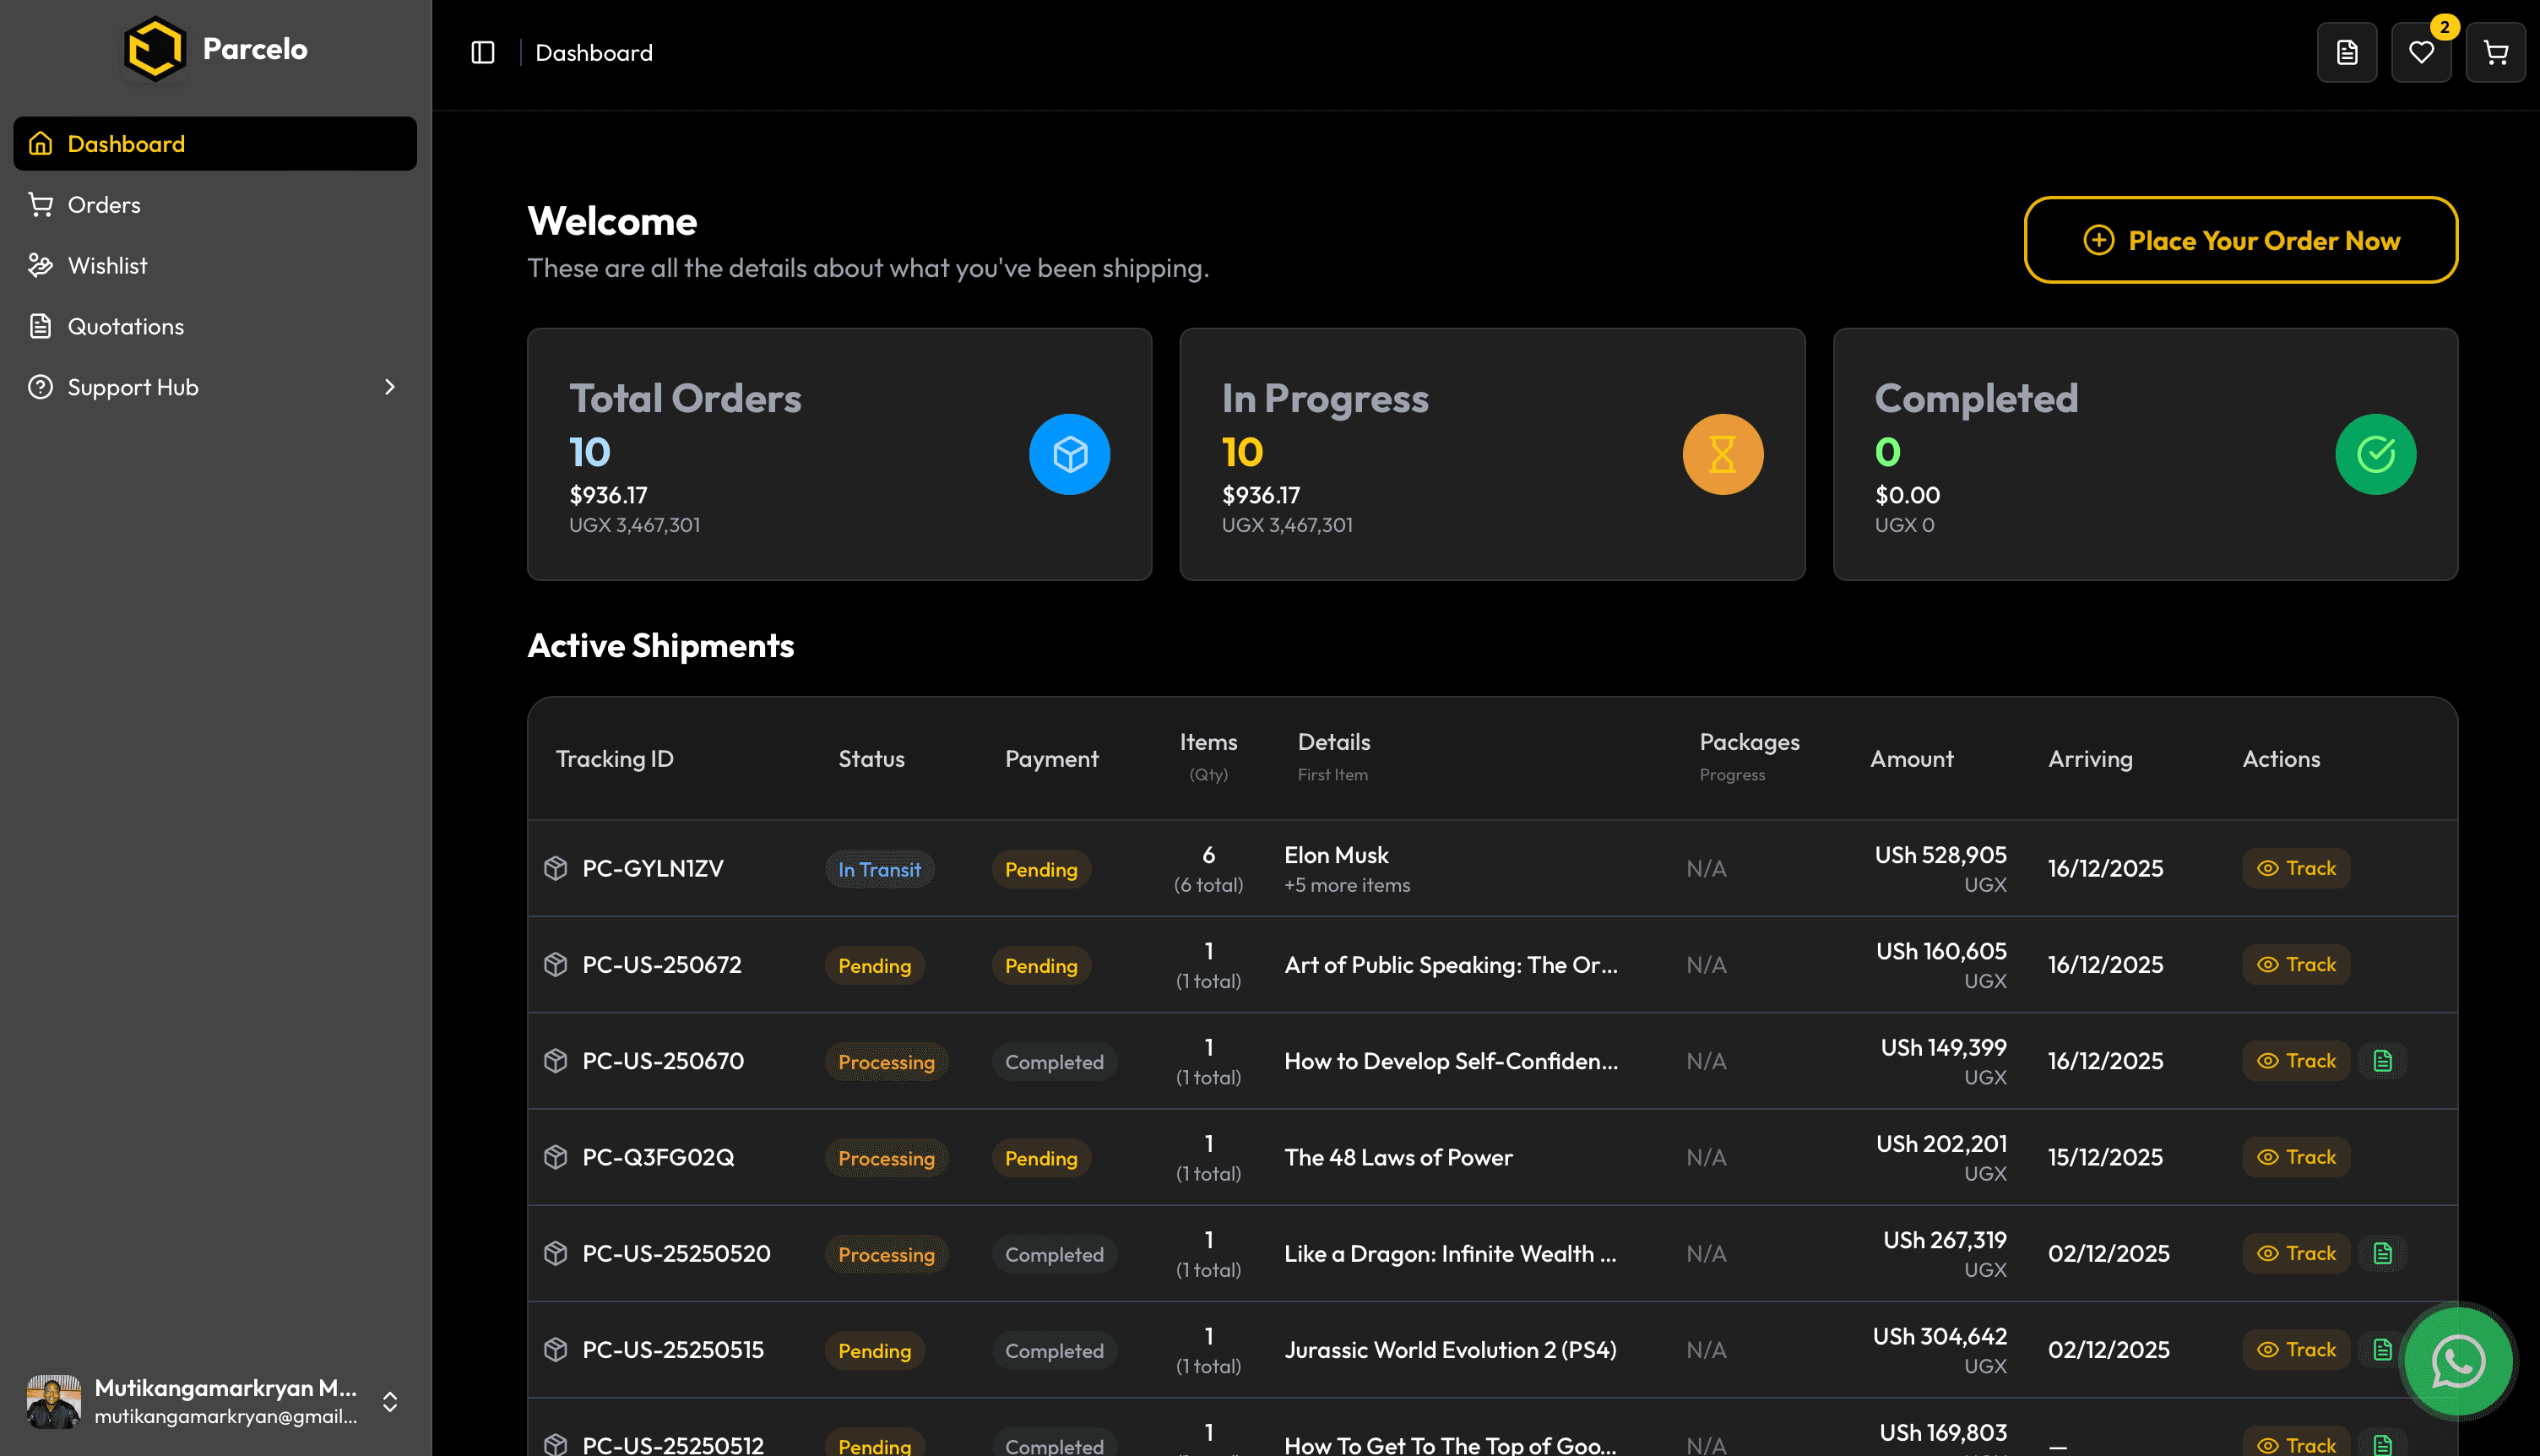Click the Parcelo logo
The height and width of the screenshot is (1456, 2540).
pyautogui.click(x=155, y=48)
